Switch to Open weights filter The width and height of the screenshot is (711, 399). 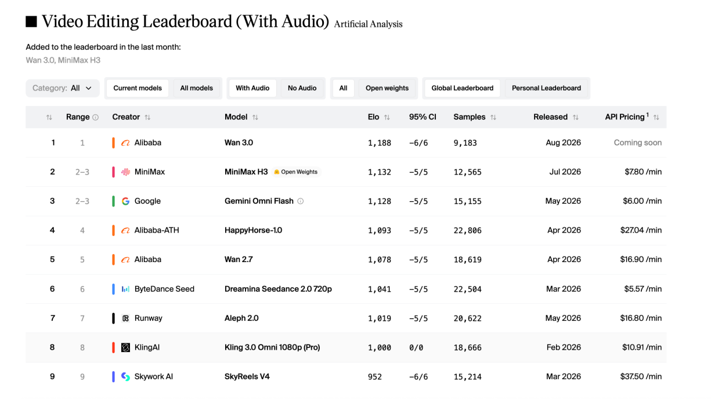[387, 88]
